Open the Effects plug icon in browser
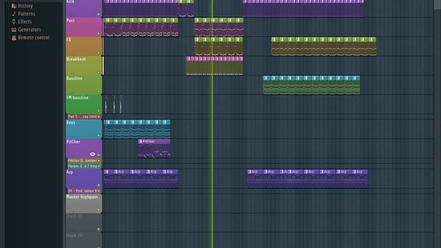The image size is (441, 248). click(14, 21)
